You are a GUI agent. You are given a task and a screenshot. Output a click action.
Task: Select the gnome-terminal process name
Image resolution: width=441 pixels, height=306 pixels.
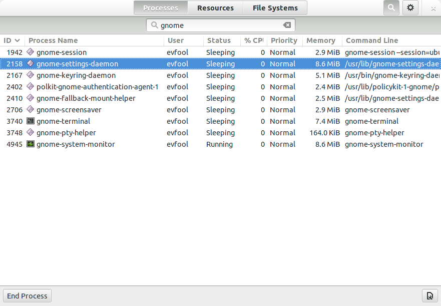[63, 121]
